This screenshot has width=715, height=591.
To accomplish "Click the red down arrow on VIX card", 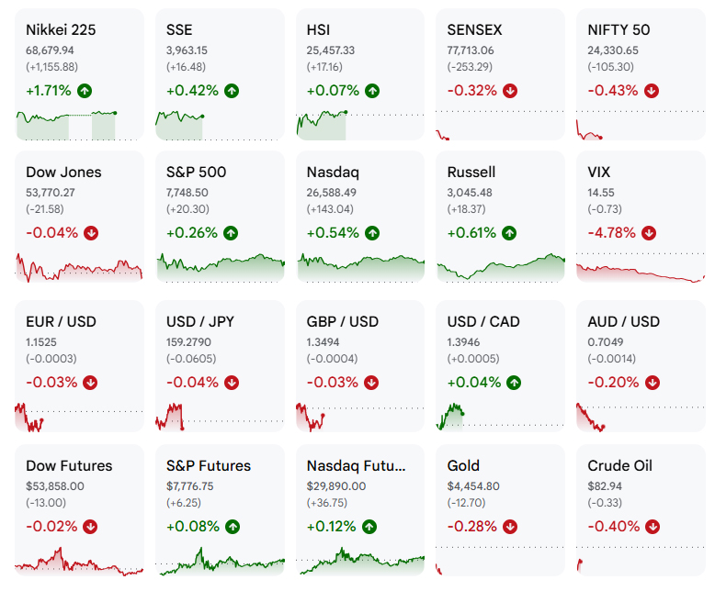I will (649, 233).
